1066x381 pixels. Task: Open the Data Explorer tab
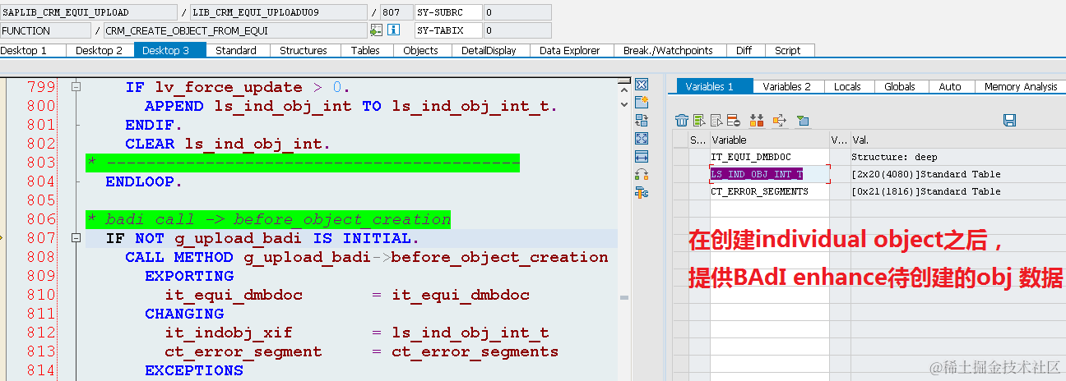(x=570, y=50)
